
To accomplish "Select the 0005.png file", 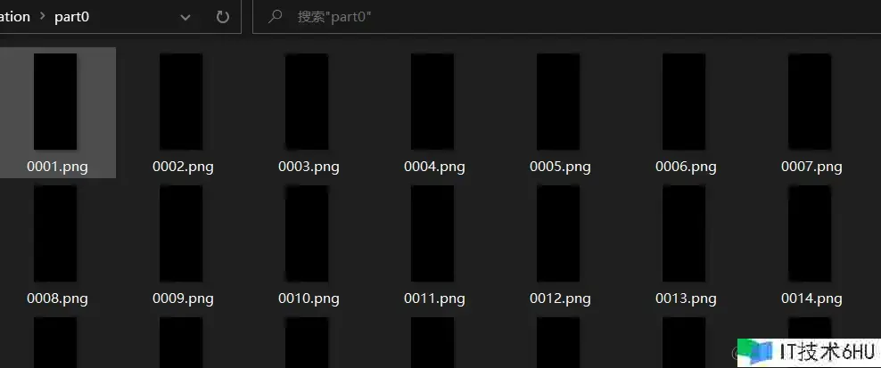I will [x=560, y=112].
